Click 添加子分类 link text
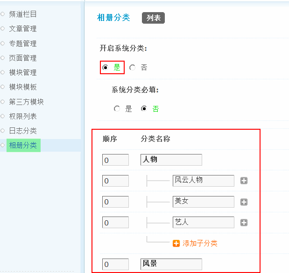This screenshot has height=273, width=289. [200, 243]
